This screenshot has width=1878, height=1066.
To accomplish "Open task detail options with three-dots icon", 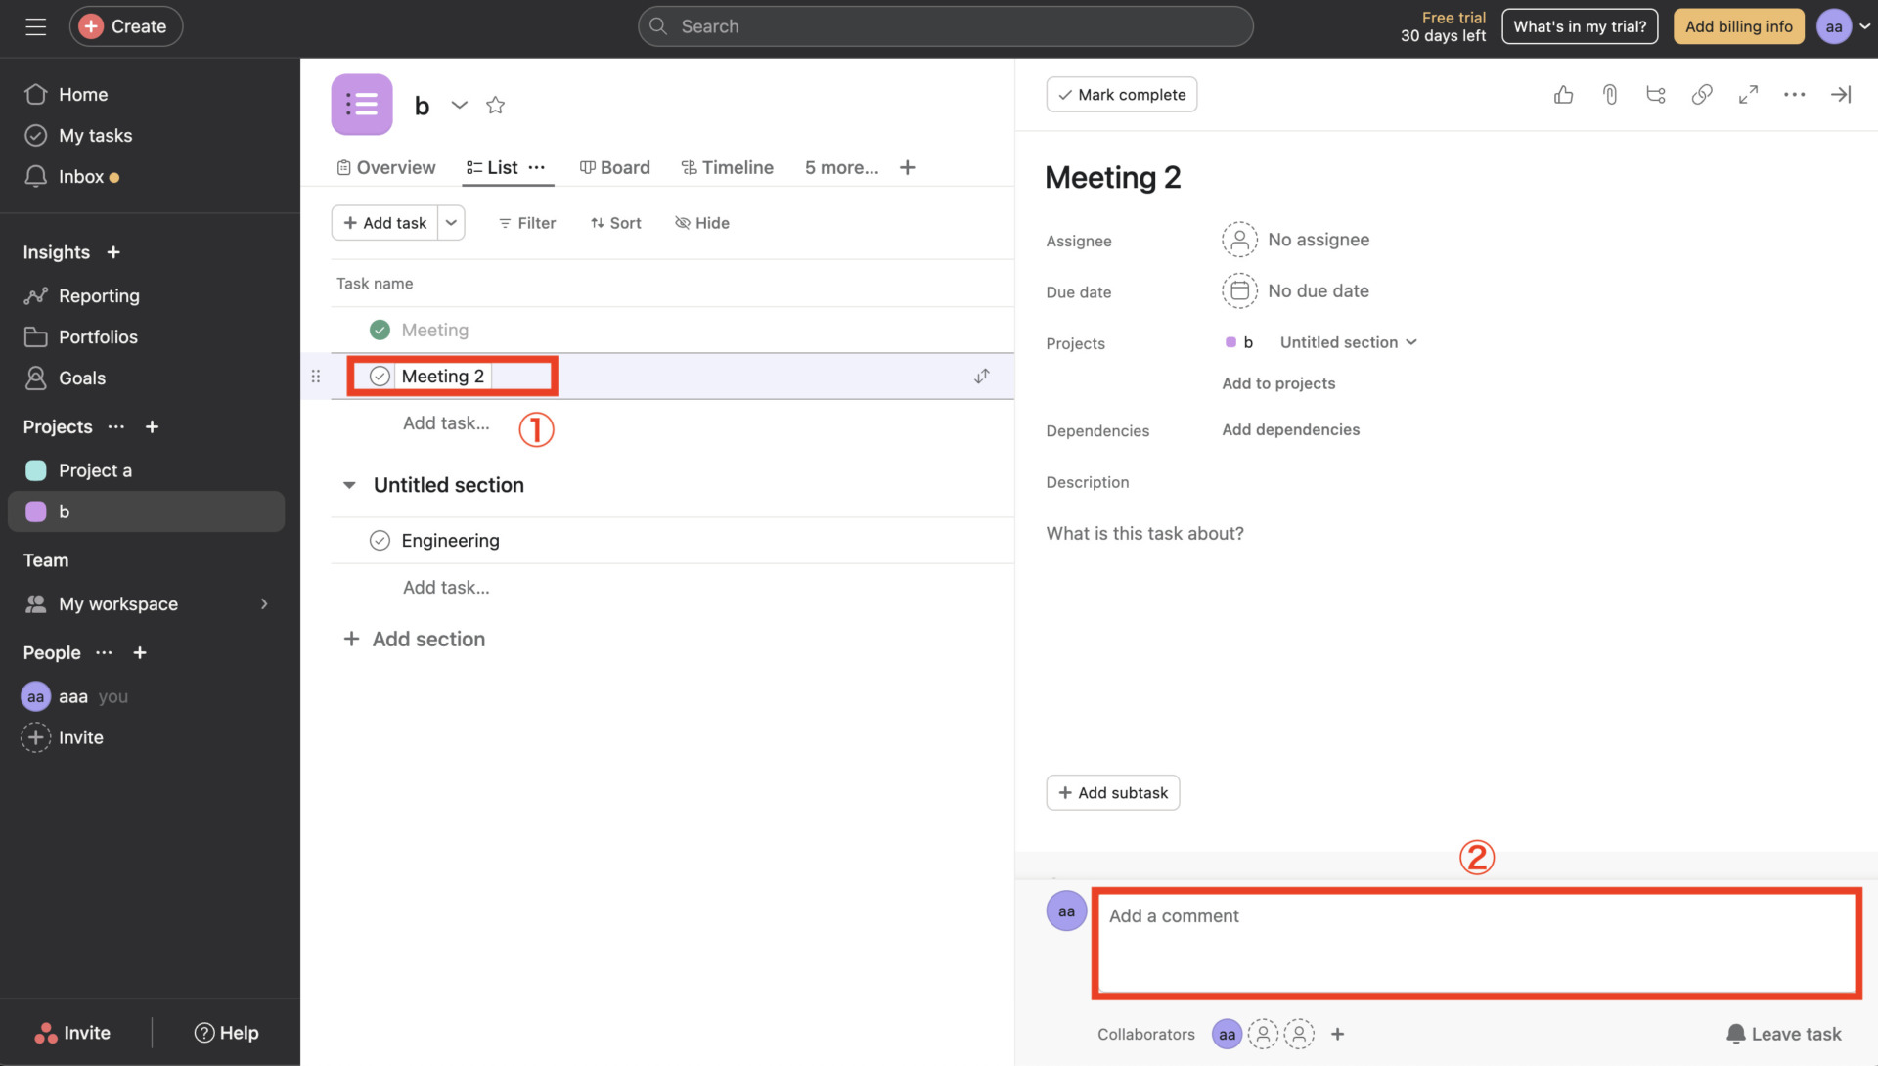I will 1795,94.
